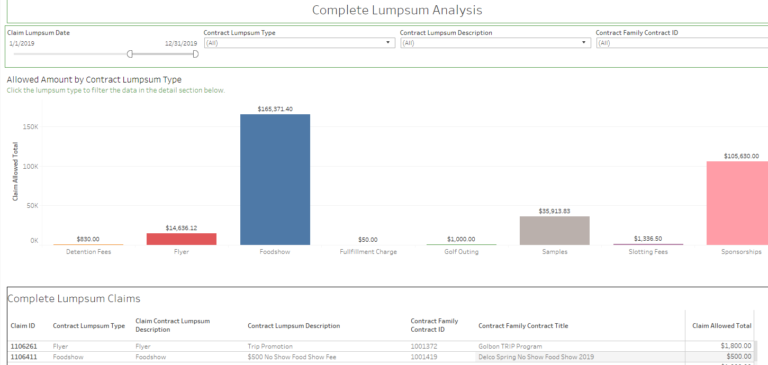
Task: Click Contract Lumpsum Type column header
Action: click(x=89, y=326)
